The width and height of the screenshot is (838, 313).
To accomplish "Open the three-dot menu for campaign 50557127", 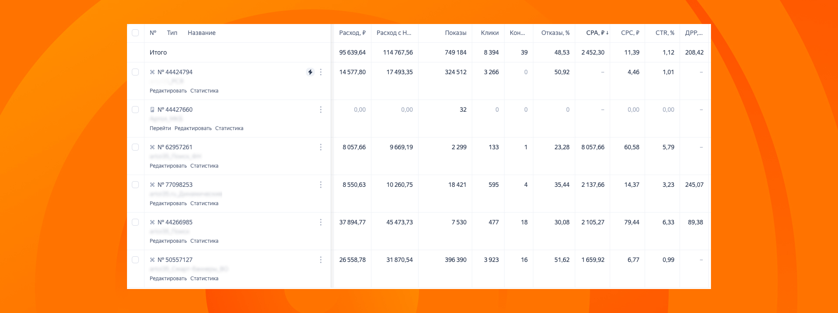I will click(x=321, y=260).
